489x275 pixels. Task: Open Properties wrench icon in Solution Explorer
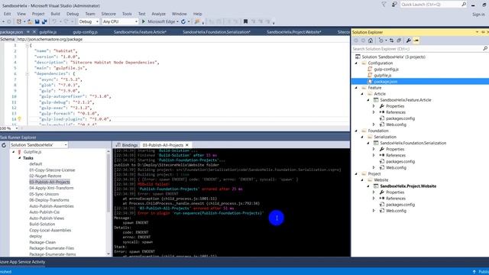[x=408, y=40]
